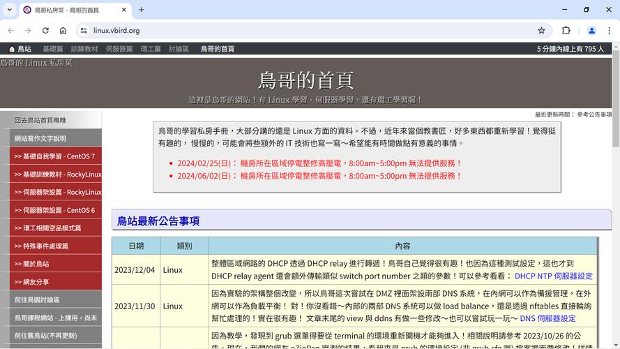Open 訓練教材 in the top navigation
620x349 pixels.
click(x=84, y=49)
